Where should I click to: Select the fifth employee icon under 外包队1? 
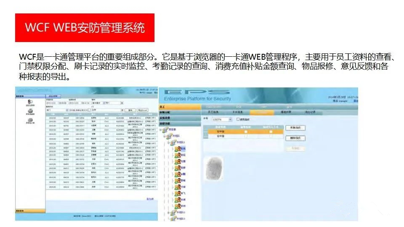click(x=178, y=174)
